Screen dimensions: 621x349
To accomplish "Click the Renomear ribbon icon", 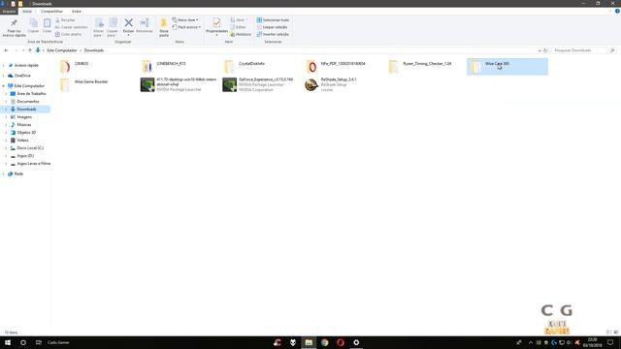I will click(145, 23).
